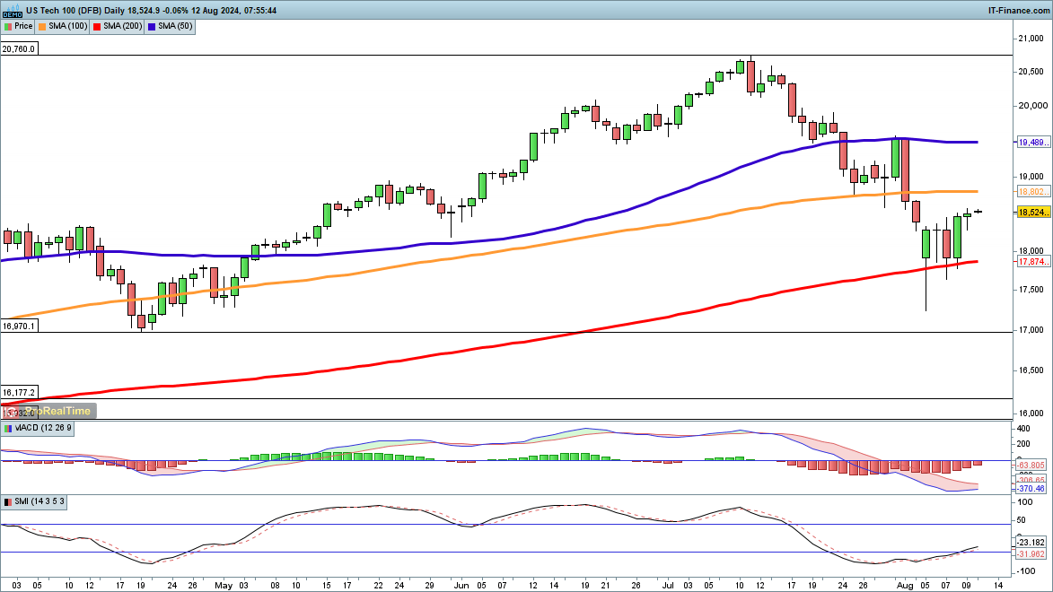This screenshot has width=1053, height=592.
Task: Open the MACD (12 26 9) settings label
Action: [x=43, y=428]
